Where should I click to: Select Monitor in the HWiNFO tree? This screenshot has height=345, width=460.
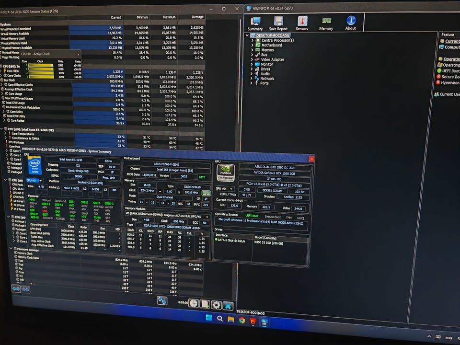pyautogui.click(x=267, y=64)
